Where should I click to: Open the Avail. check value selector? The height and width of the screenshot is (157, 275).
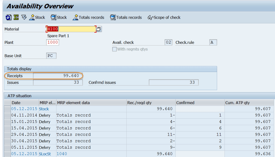click(168, 42)
